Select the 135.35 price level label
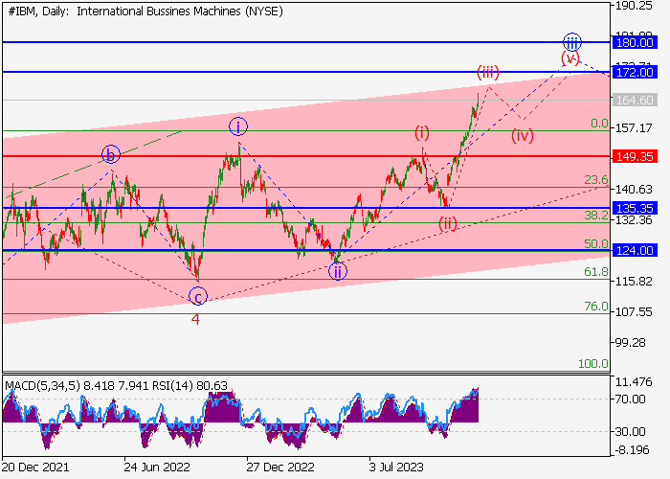The height and width of the screenshot is (479, 670). [635, 208]
